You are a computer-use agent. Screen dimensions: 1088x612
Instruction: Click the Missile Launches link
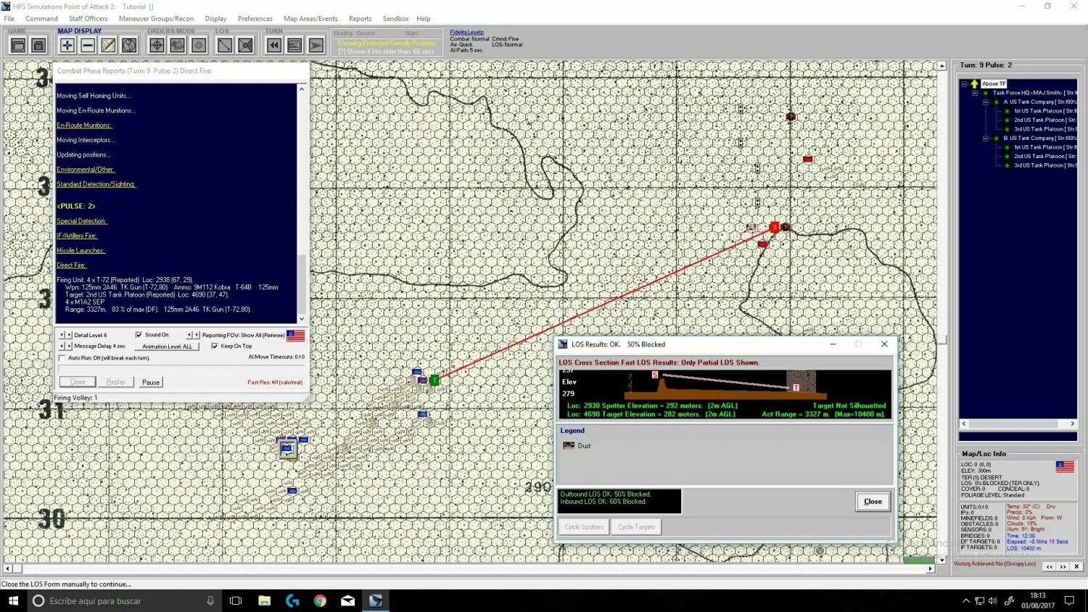(81, 251)
